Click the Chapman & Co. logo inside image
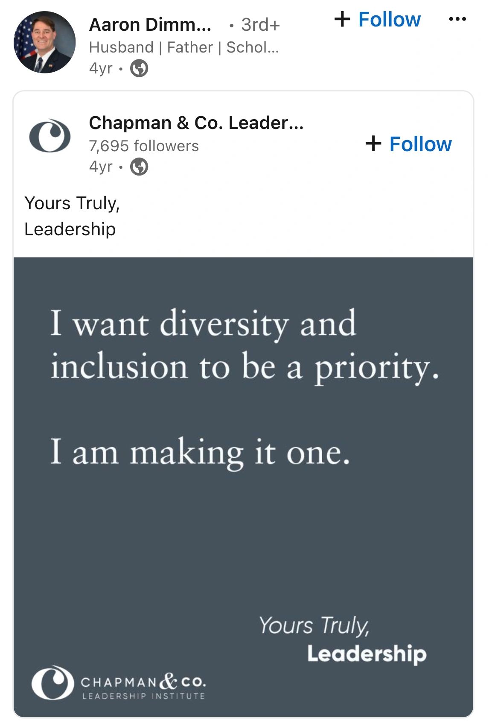Screen dimensions: 489x726 [119, 682]
